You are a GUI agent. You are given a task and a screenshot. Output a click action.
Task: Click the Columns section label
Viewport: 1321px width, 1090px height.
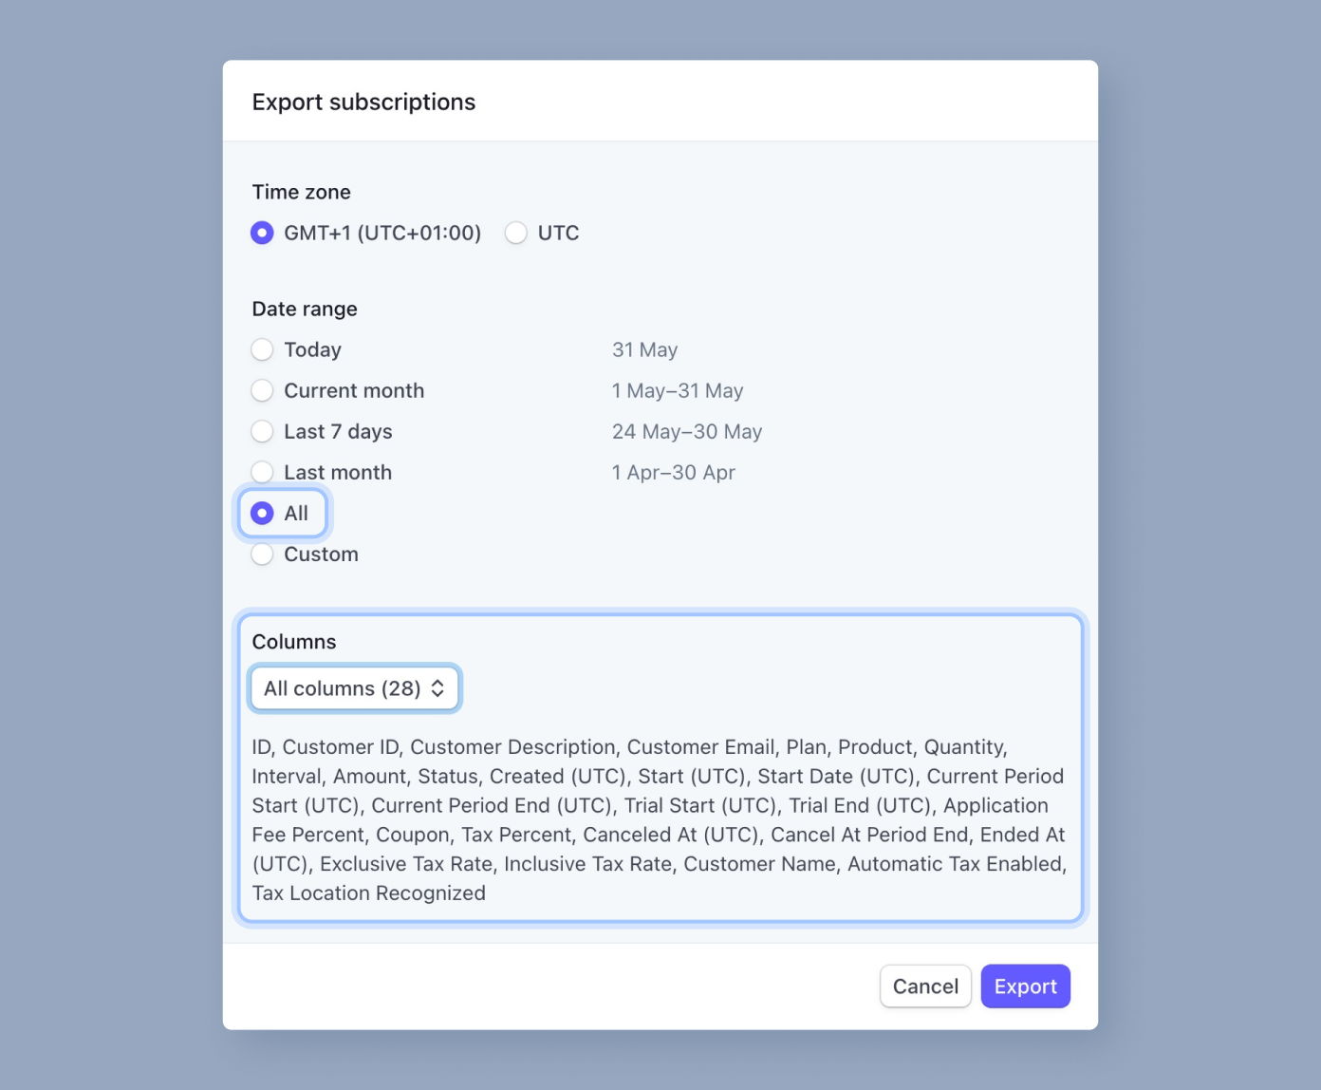(293, 642)
